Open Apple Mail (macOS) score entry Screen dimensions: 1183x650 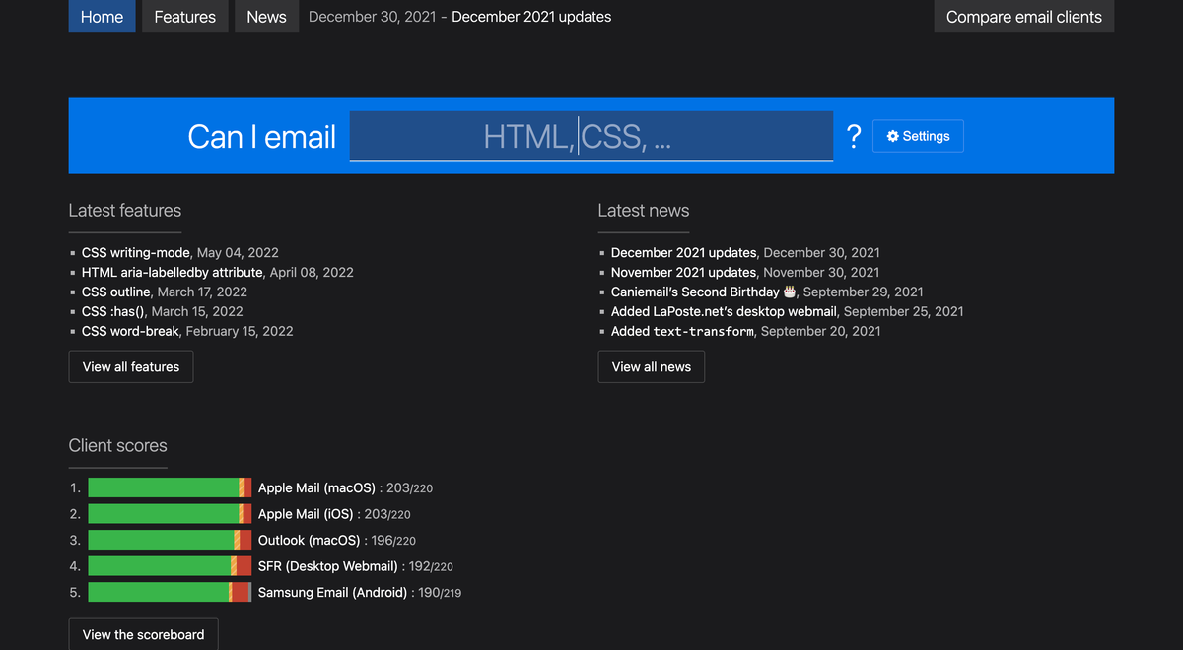pos(316,487)
